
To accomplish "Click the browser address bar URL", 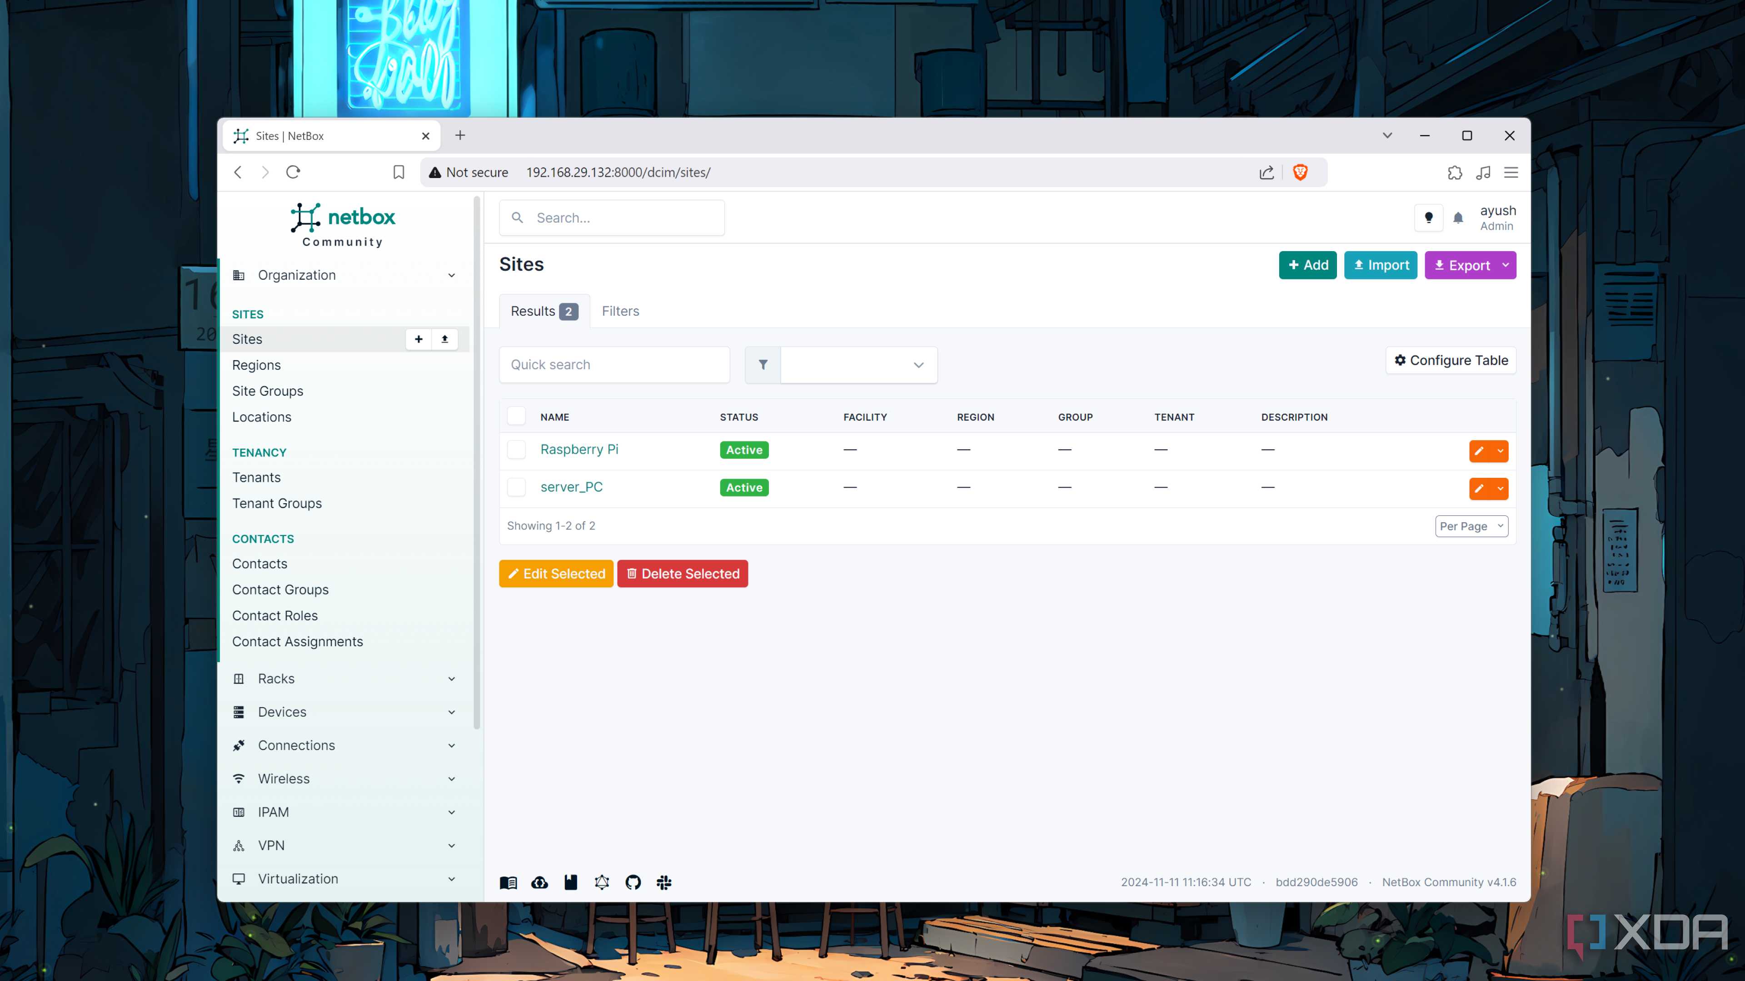I will [618, 172].
